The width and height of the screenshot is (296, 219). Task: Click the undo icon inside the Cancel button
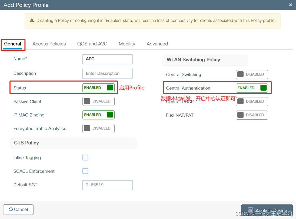coord(11,209)
